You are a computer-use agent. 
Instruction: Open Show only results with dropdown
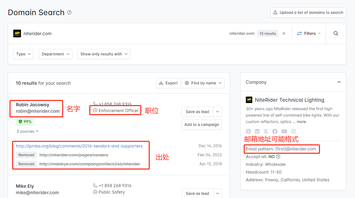pyautogui.click(x=104, y=54)
